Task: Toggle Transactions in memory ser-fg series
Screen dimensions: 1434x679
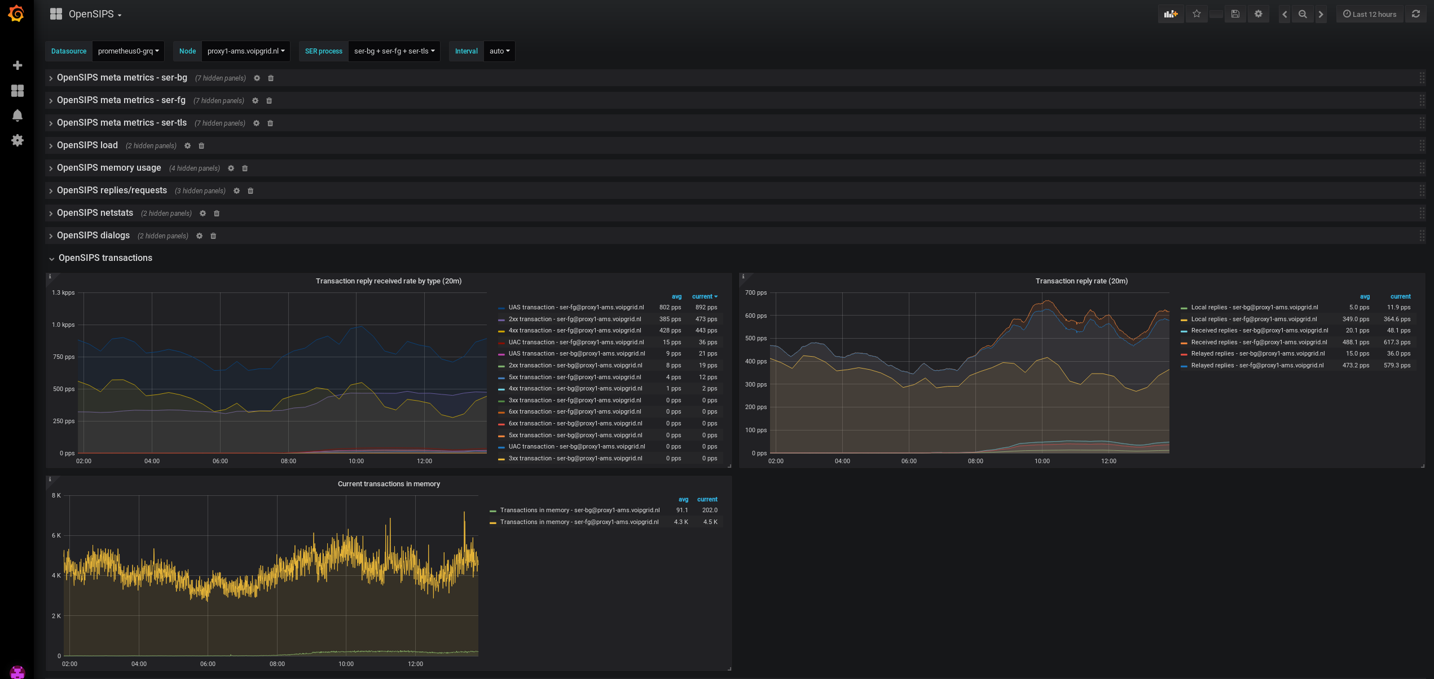Action: pos(579,522)
